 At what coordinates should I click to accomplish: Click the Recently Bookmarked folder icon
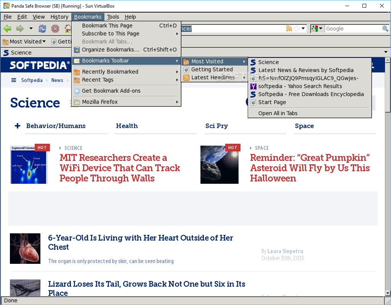coord(77,72)
